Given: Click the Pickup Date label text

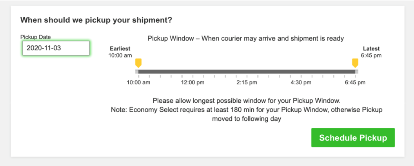Looking at the screenshot, I should point(36,37).
